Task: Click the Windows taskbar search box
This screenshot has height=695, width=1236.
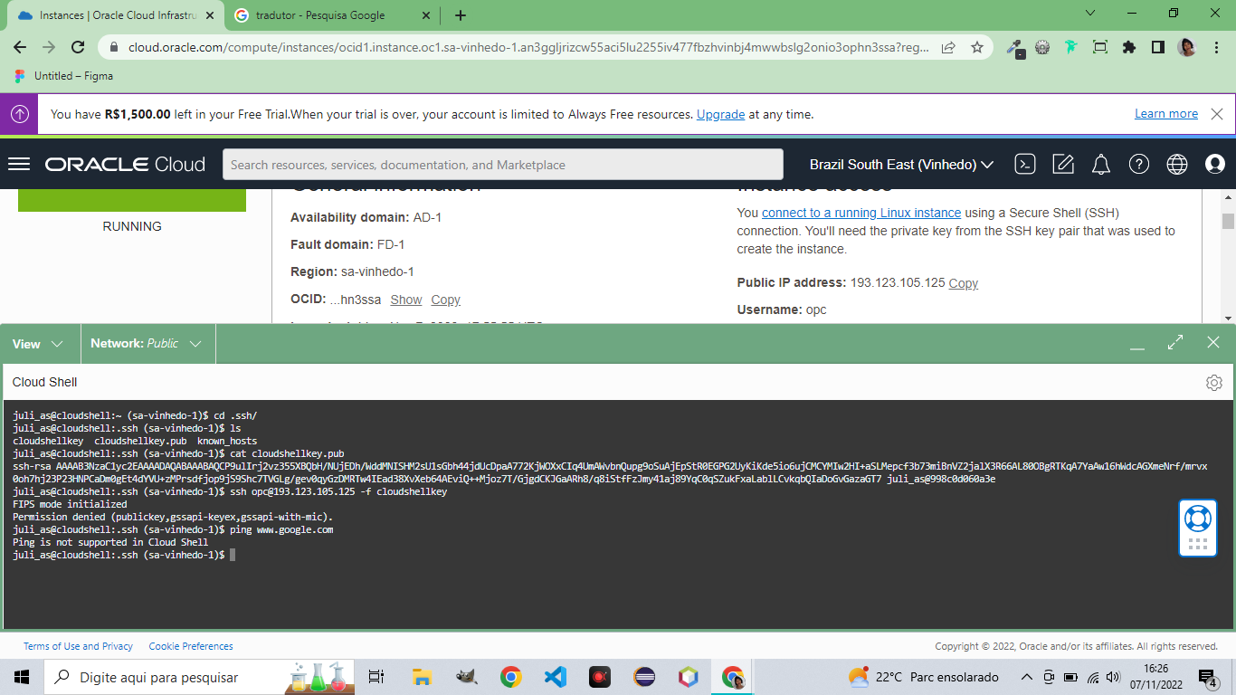Action: click(201, 677)
